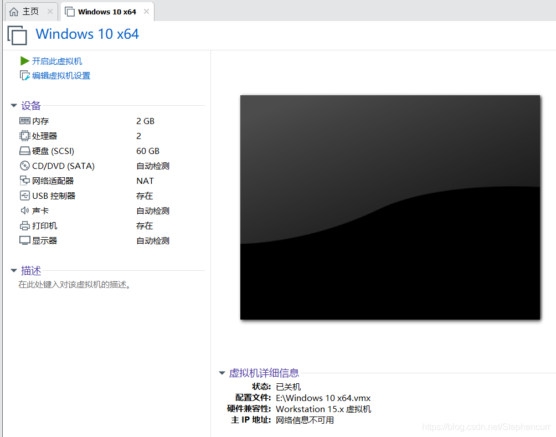Select the 打印机 row label
The image size is (556, 437).
(45, 225)
